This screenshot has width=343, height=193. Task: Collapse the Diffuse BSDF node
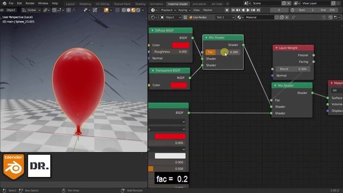click(152, 31)
